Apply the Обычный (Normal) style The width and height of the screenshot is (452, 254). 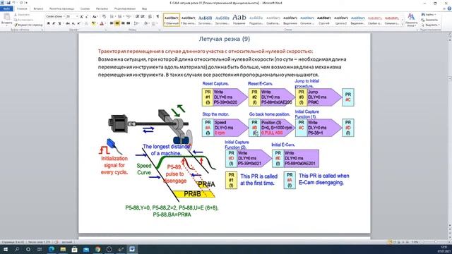click(x=172, y=20)
